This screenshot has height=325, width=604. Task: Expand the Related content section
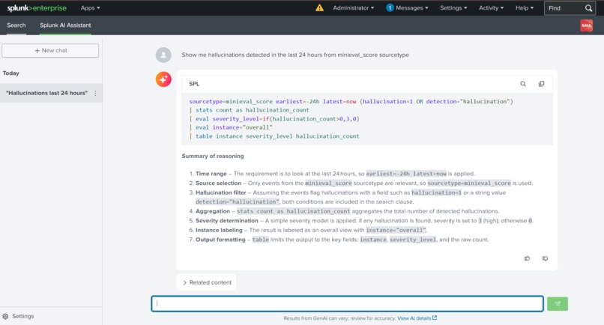point(207,282)
